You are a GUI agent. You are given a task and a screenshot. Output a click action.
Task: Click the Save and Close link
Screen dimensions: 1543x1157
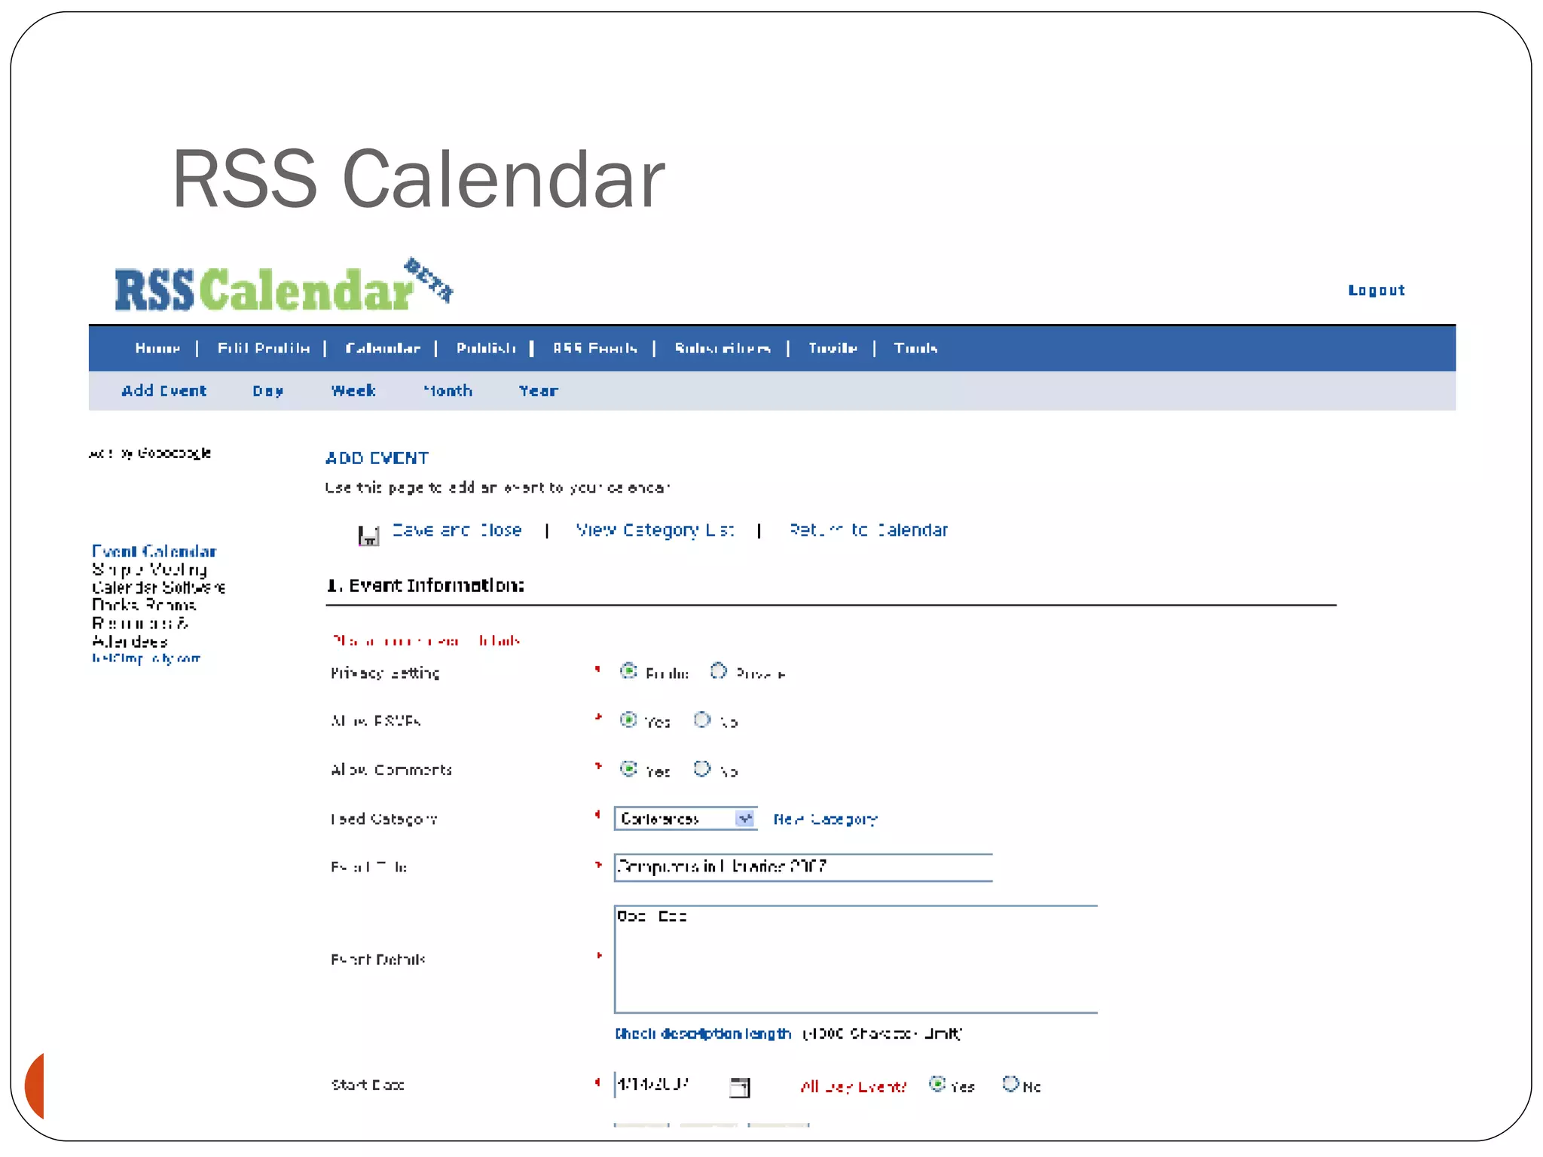pos(457,530)
